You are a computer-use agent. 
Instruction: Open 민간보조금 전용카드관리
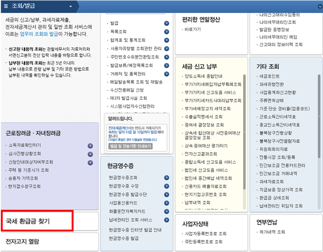(282, 166)
